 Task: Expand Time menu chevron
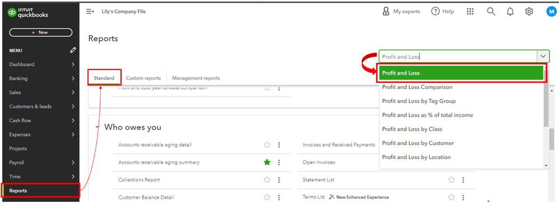pyautogui.click(x=73, y=176)
